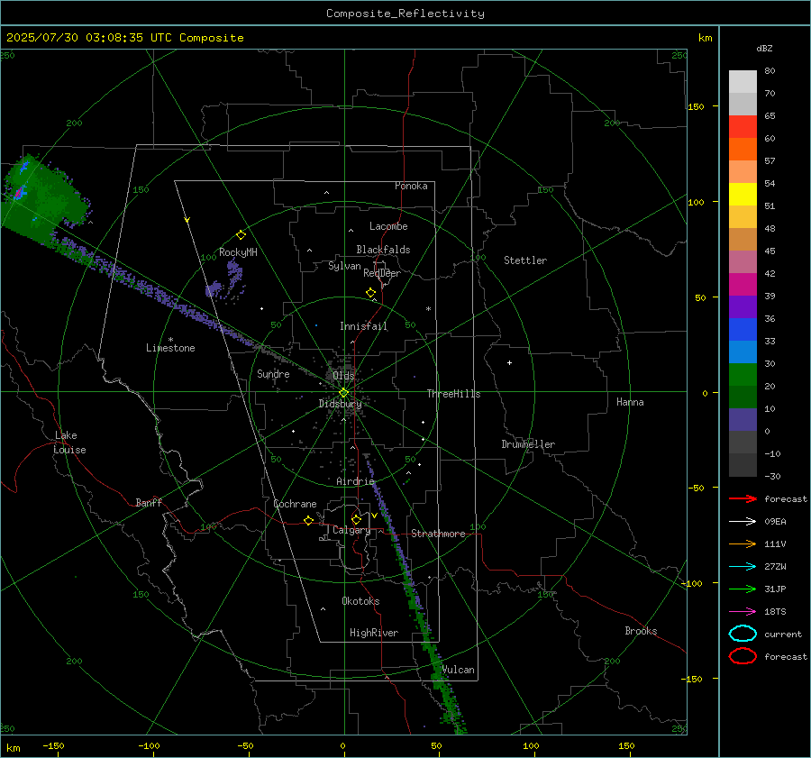Click the Blackfalds city label
The width and height of the screenshot is (811, 758).
point(383,250)
